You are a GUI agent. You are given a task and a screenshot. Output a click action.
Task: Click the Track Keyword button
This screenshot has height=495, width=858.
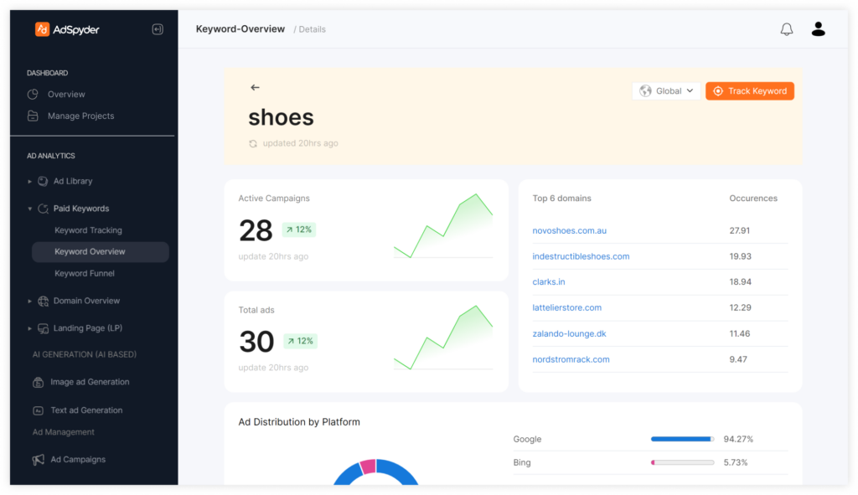tap(750, 90)
